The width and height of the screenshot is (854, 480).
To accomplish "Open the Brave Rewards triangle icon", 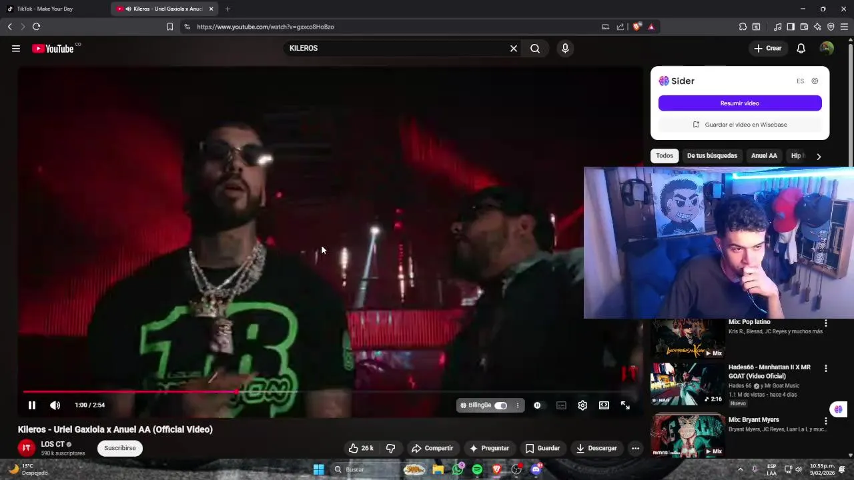I will click(651, 27).
